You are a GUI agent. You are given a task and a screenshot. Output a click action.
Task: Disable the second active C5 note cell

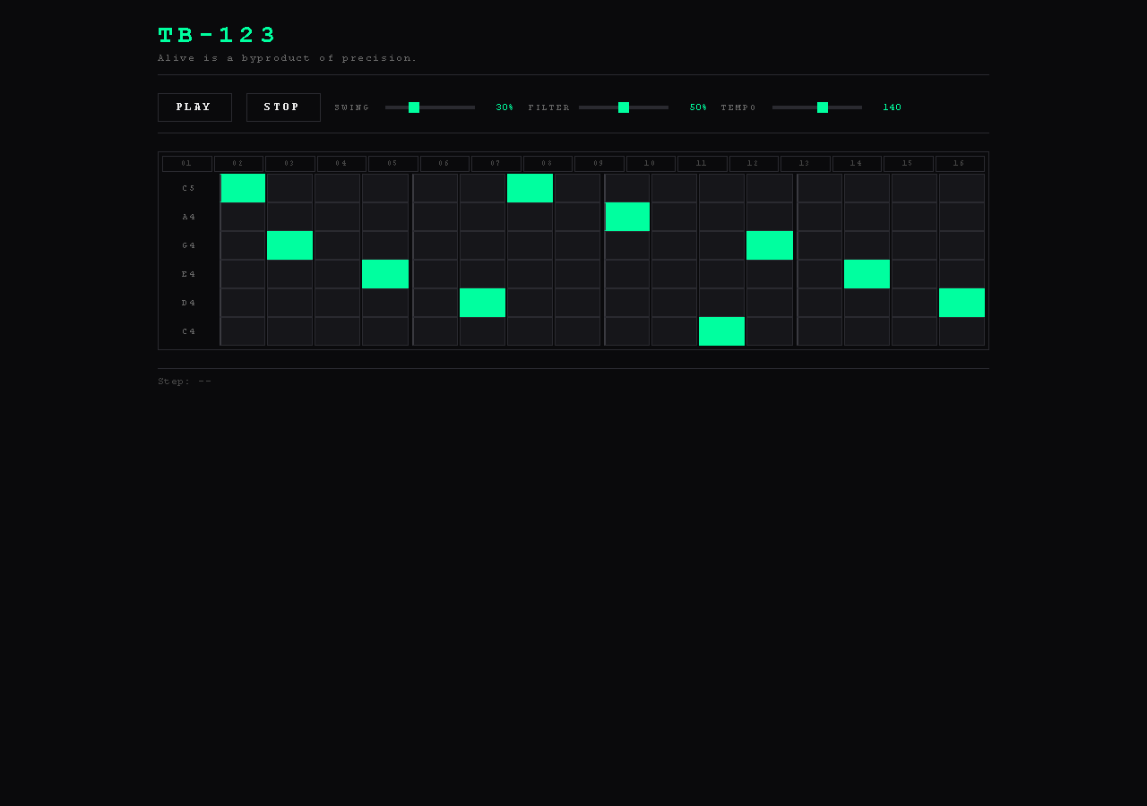530,188
